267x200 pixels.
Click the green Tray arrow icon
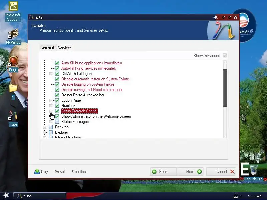click(37, 171)
